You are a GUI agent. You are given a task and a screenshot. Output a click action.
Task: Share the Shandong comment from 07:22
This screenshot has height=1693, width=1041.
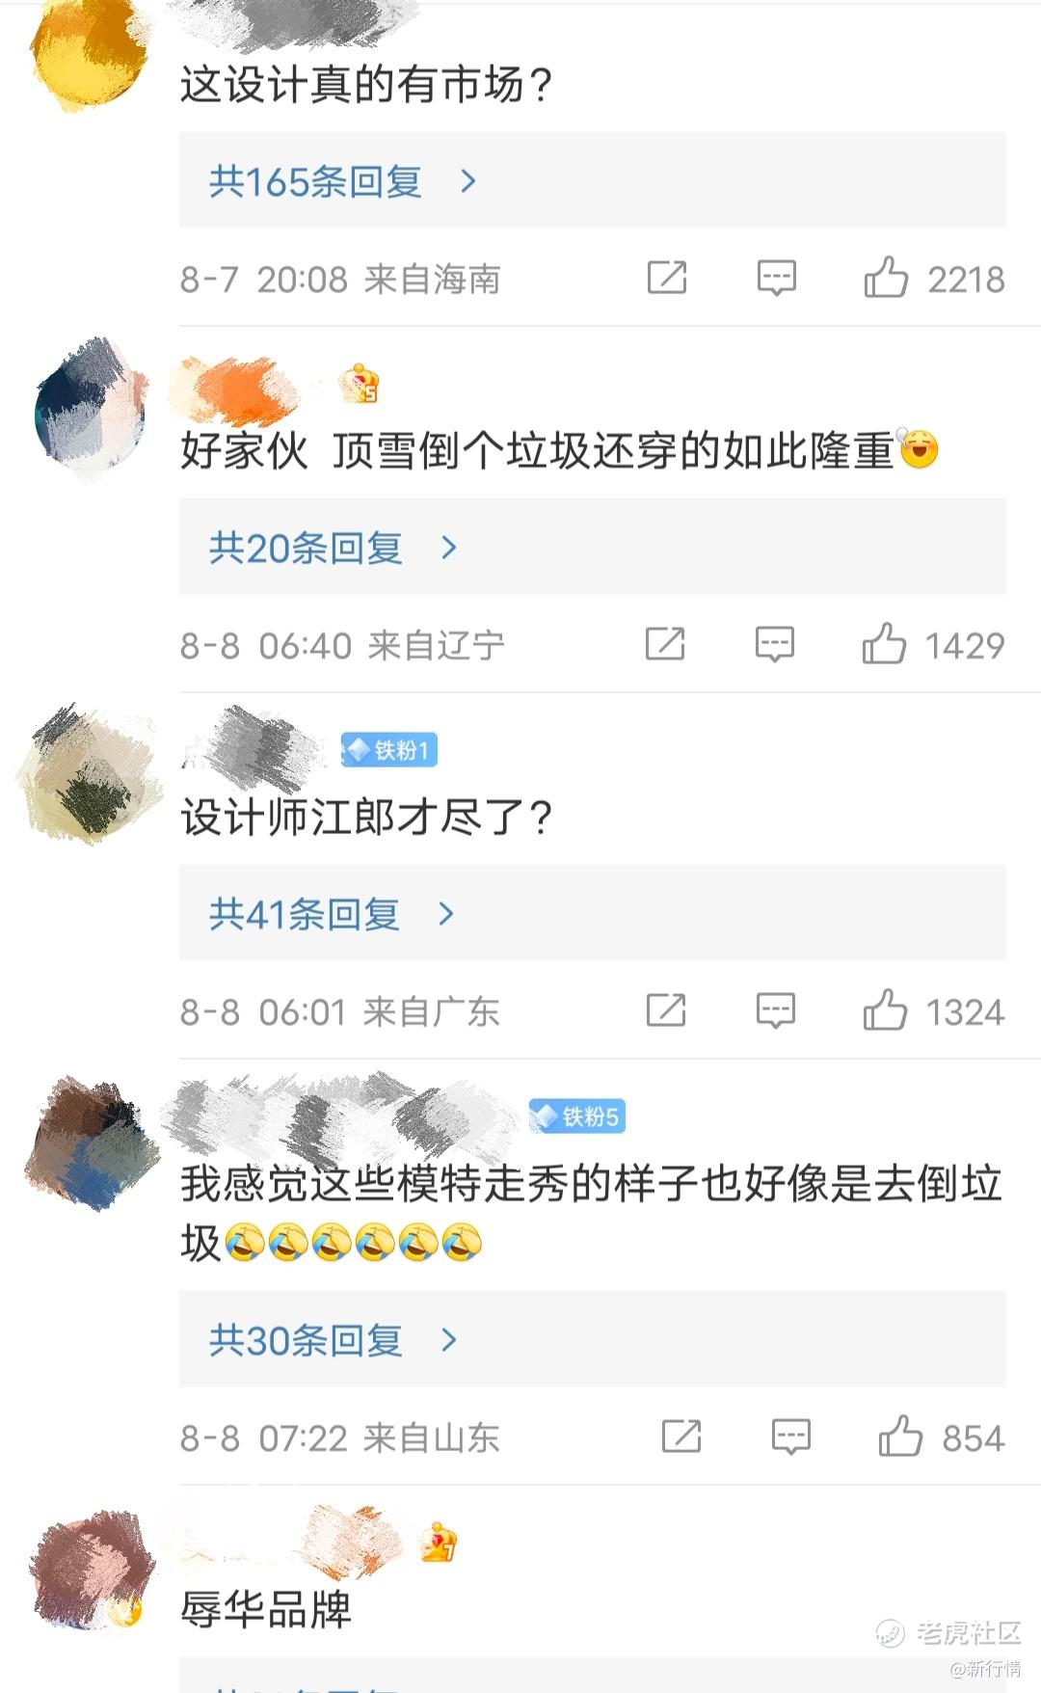681,1437
